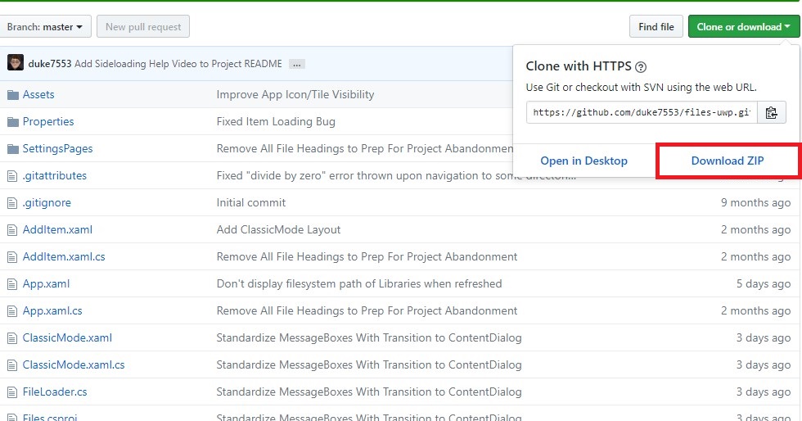Choose Open in Desktop
The image size is (802, 421).
(x=583, y=161)
